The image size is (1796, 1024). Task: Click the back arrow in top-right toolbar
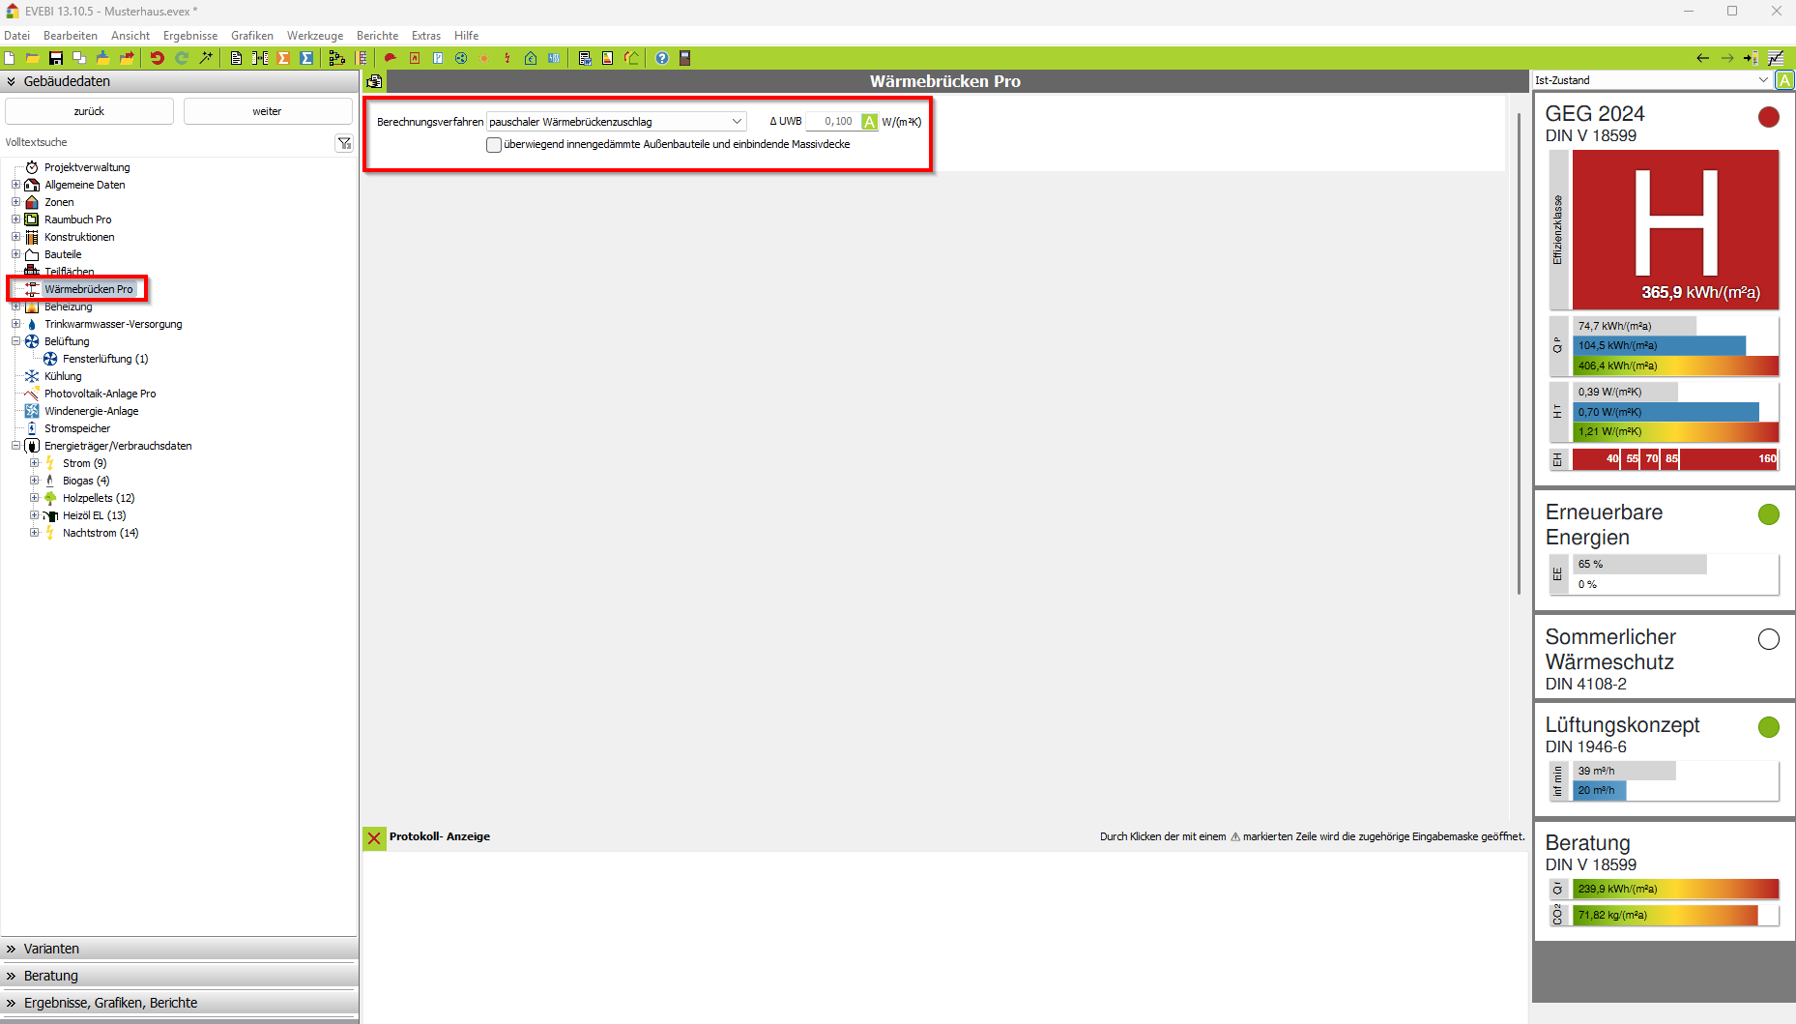[1702, 58]
